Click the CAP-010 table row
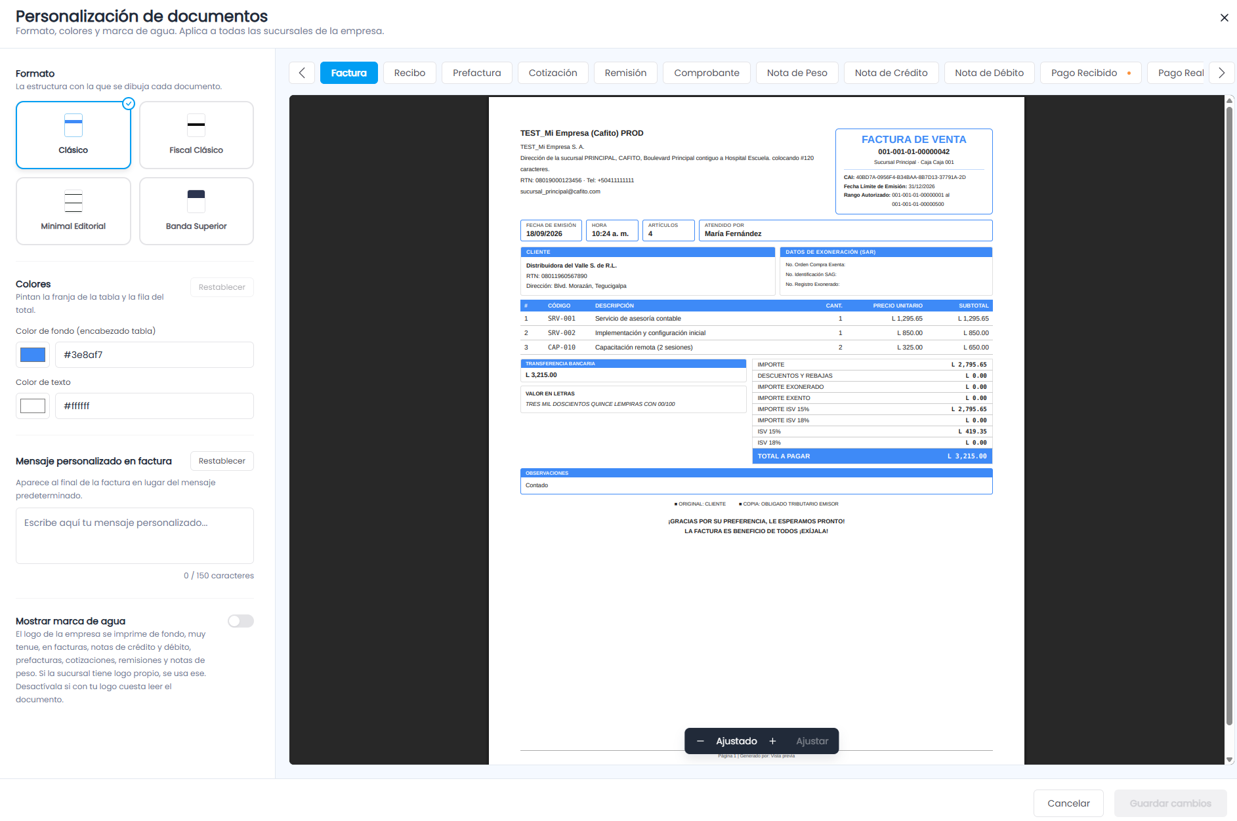This screenshot has height=821, width=1237. point(756,348)
